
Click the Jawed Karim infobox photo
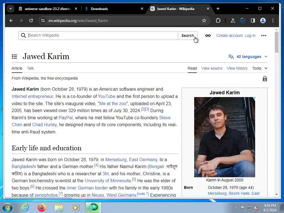point(225,137)
